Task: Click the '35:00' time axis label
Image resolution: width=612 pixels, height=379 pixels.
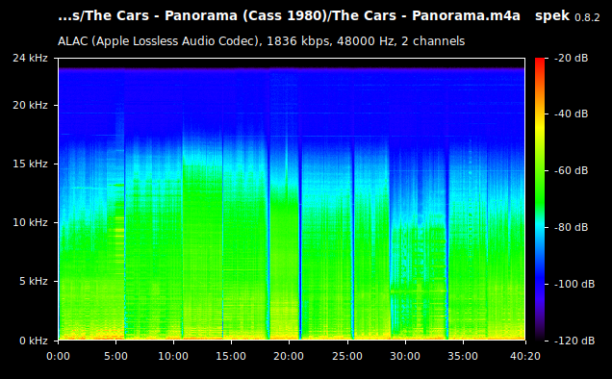Action: [x=463, y=356]
